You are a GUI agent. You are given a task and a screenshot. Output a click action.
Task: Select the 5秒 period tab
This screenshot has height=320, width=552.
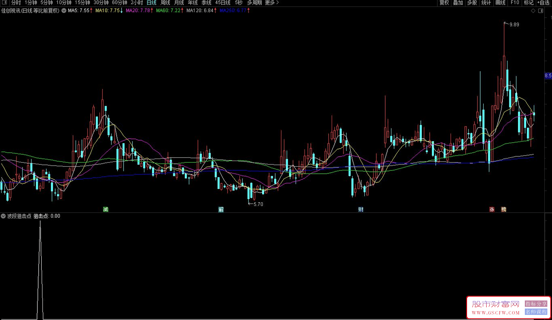[239, 3]
